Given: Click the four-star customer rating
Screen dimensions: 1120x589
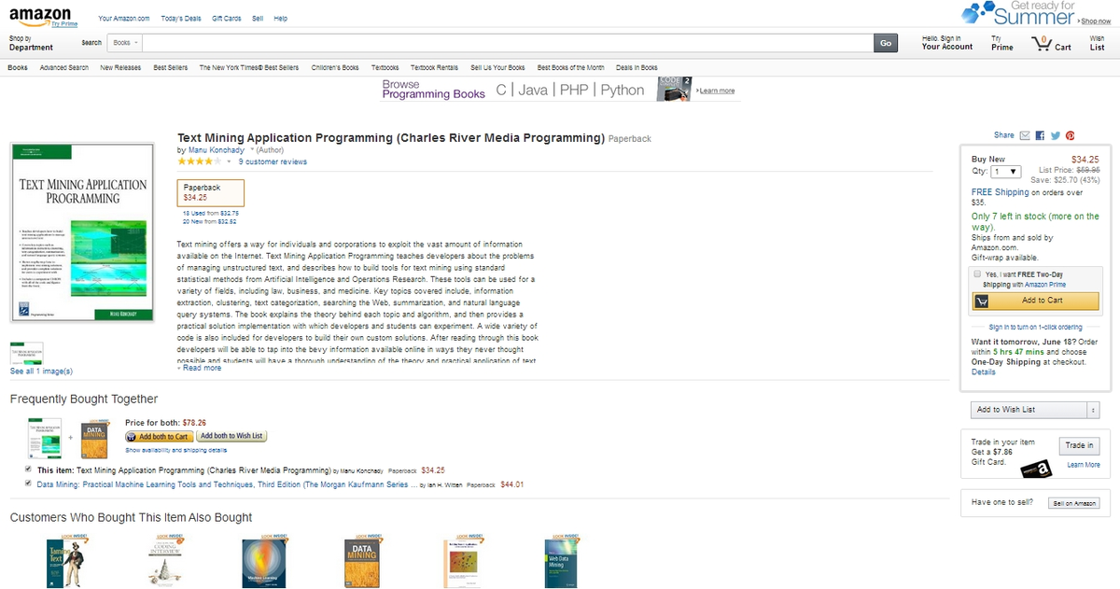Looking at the screenshot, I should point(199,161).
